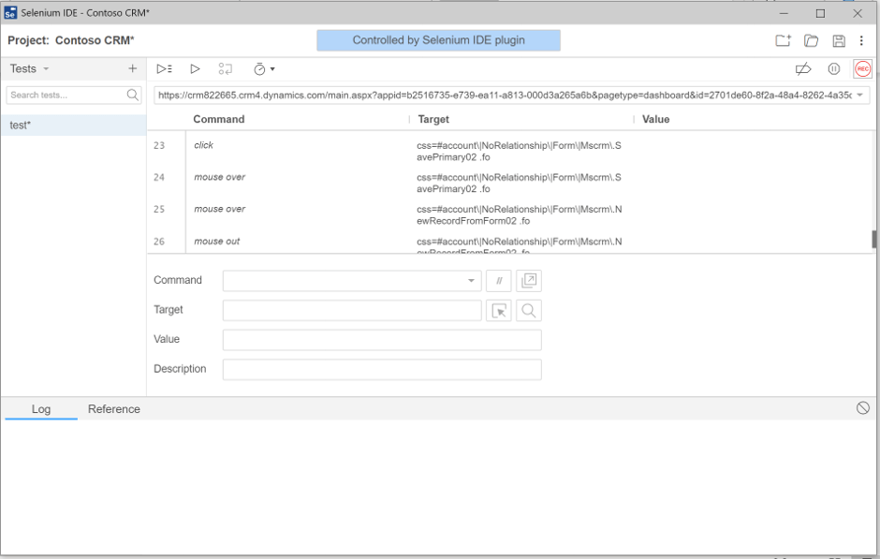Click the Description input field
The image size is (880, 559).
pos(382,369)
